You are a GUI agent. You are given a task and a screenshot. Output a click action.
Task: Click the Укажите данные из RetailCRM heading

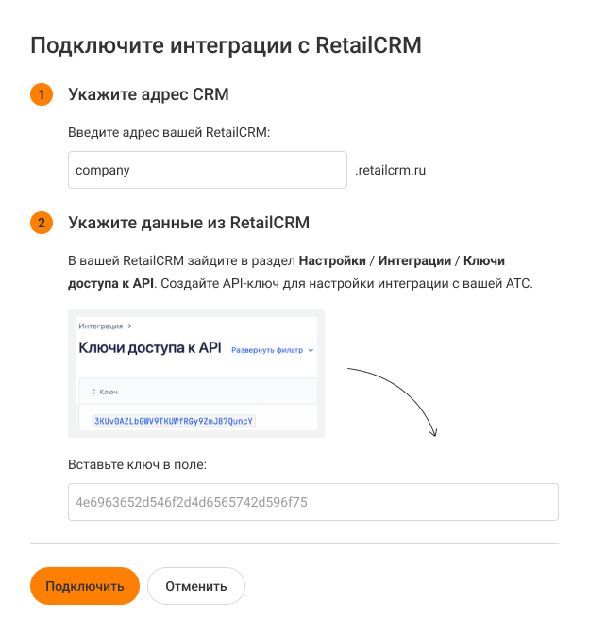[x=189, y=224]
